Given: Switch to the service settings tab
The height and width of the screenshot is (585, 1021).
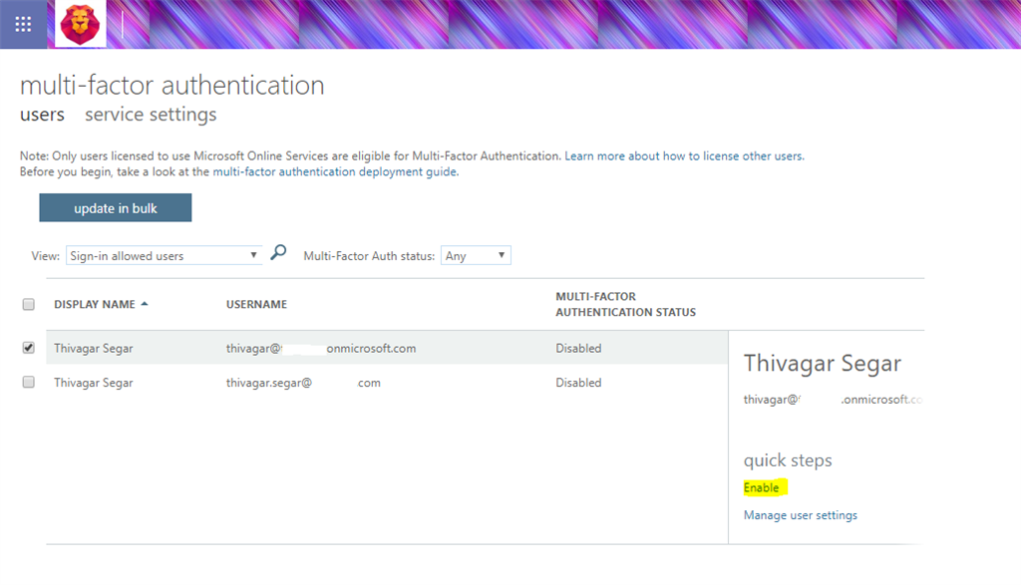Looking at the screenshot, I should 151,115.
